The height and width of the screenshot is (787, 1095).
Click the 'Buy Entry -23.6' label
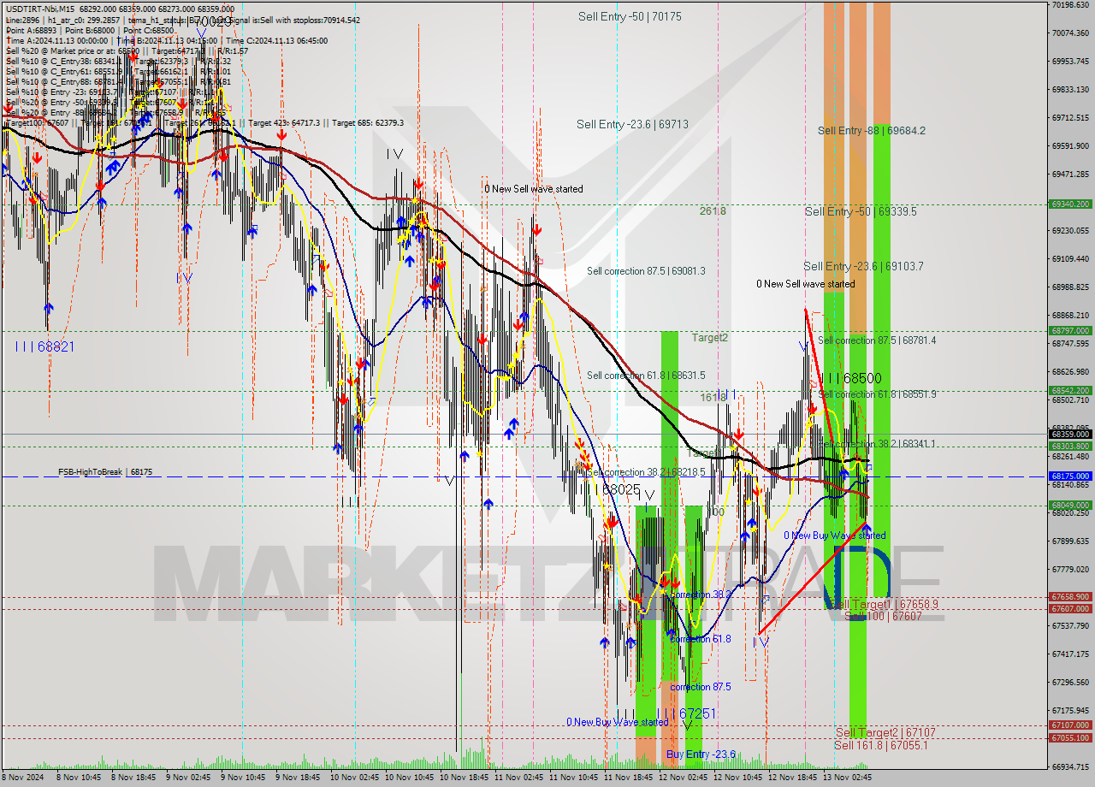[701, 754]
